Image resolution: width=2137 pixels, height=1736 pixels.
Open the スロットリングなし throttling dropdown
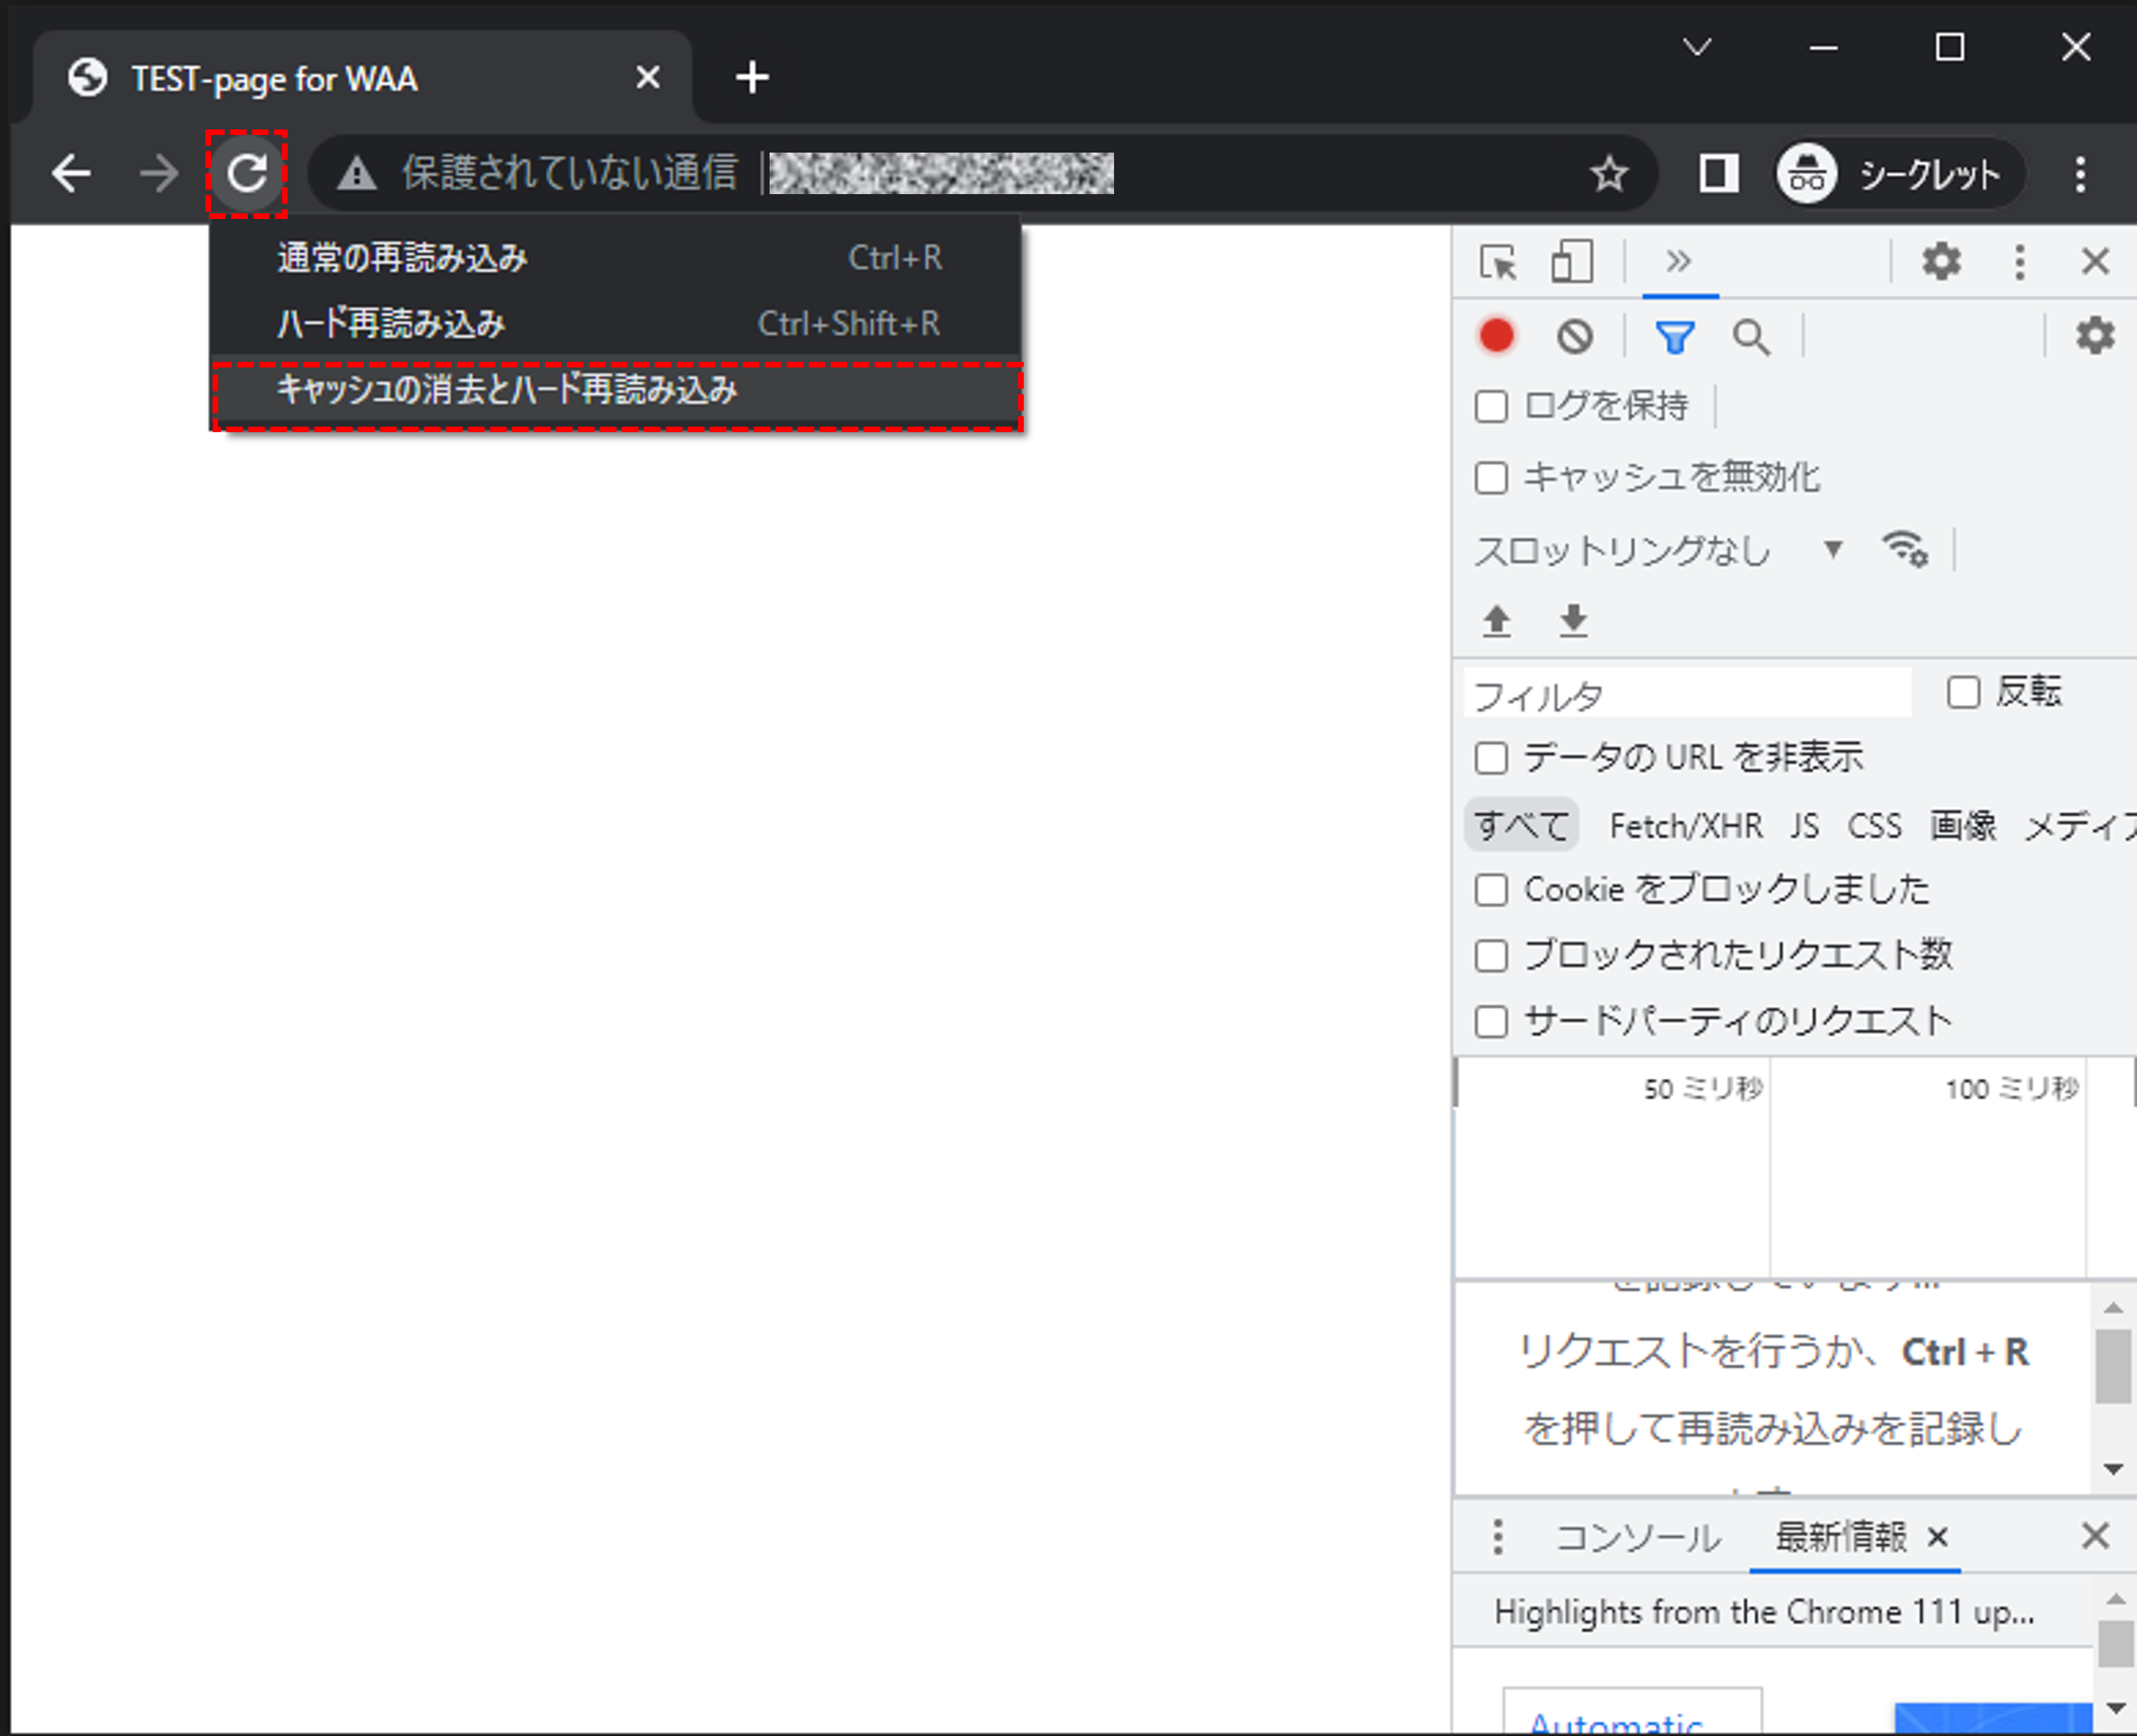pyautogui.click(x=1659, y=550)
